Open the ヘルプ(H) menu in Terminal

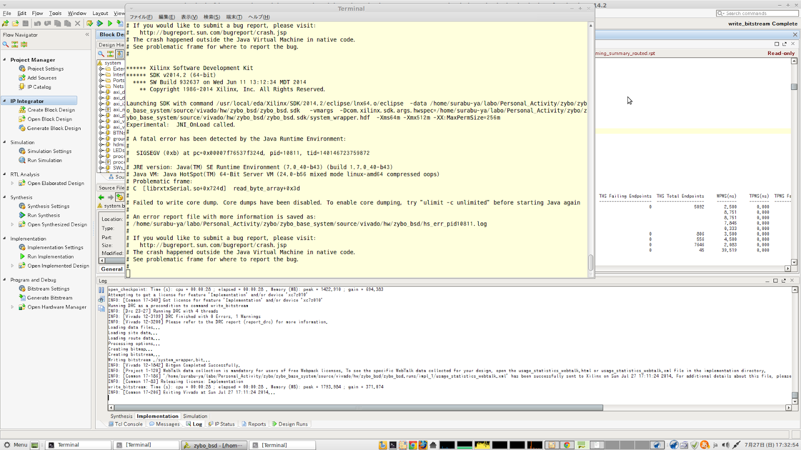click(259, 17)
